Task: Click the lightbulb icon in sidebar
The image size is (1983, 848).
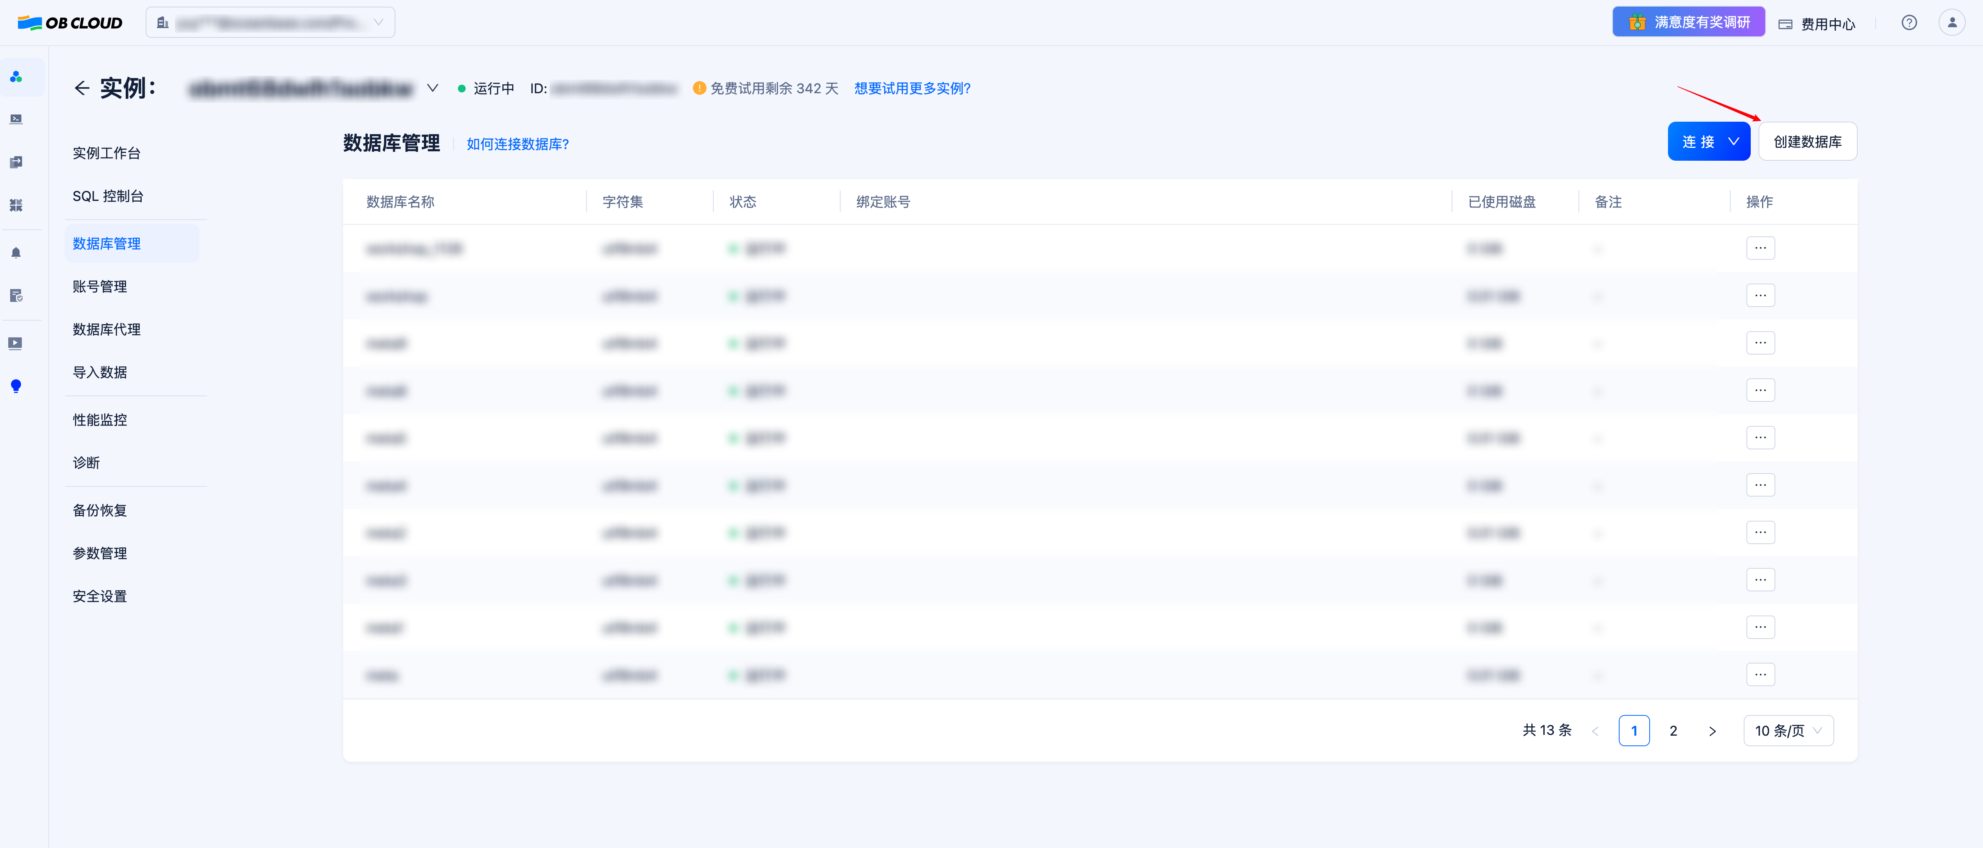Action: (x=16, y=385)
